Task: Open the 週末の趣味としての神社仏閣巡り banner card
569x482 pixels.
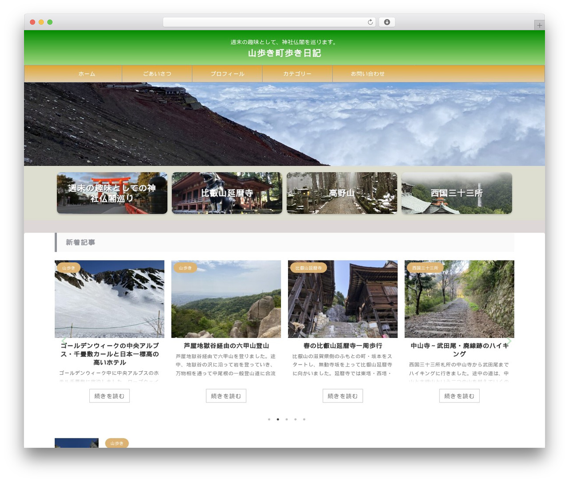Action: [112, 193]
